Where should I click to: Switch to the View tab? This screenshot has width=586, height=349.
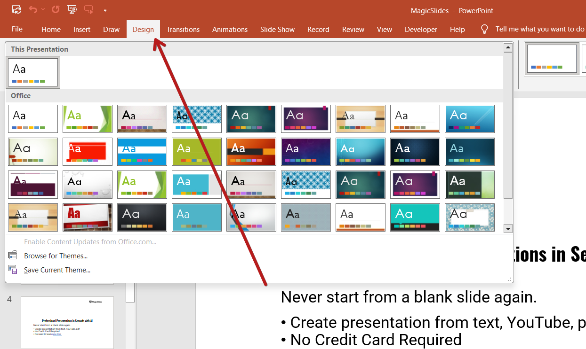click(x=385, y=29)
